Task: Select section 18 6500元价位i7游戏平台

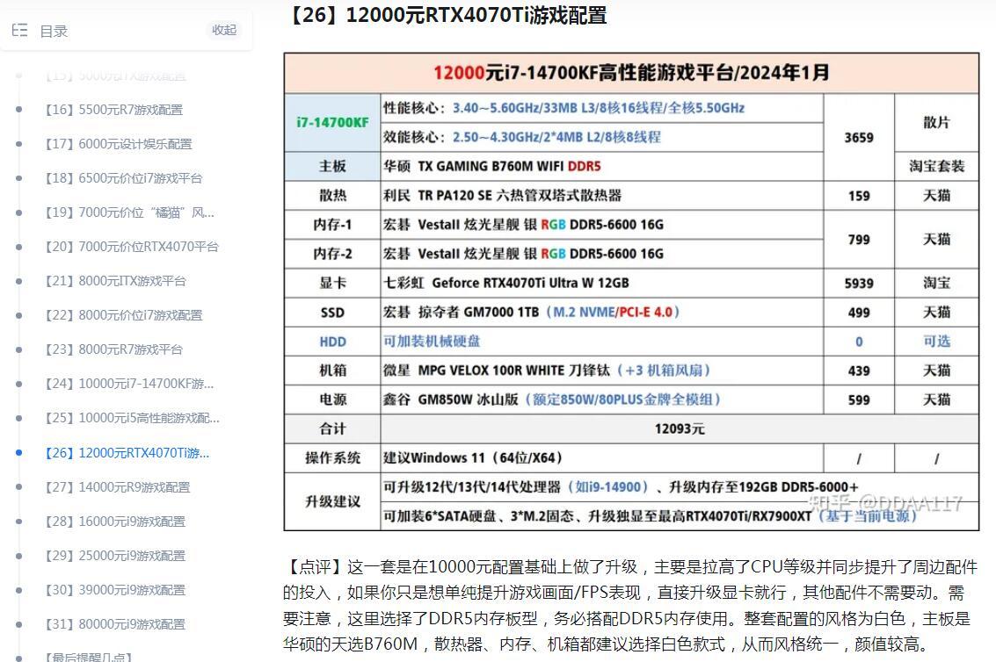Action: 123,178
